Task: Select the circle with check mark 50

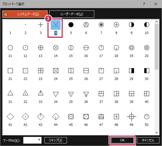Action: (147, 117)
